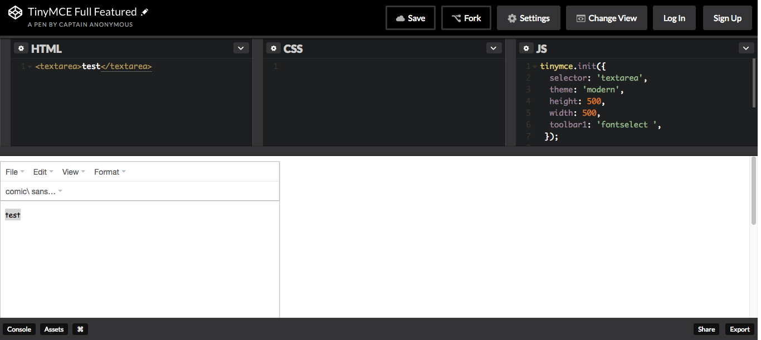The height and width of the screenshot is (340, 761).
Task: Click the TinyMCE Full Featured title
Action: click(x=82, y=12)
